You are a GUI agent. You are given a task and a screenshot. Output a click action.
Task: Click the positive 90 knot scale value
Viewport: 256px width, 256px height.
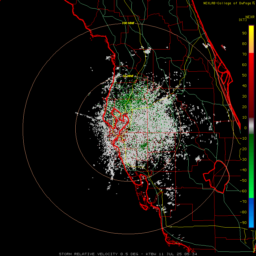pos(244,33)
